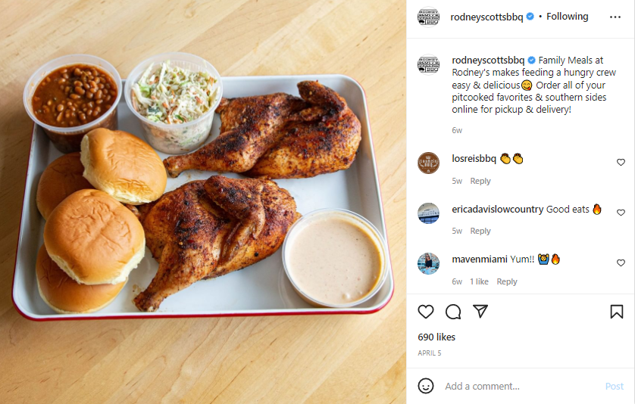Reply to ericadavislowcountry's comment
Viewport: 635px width, 404px height.
point(480,231)
